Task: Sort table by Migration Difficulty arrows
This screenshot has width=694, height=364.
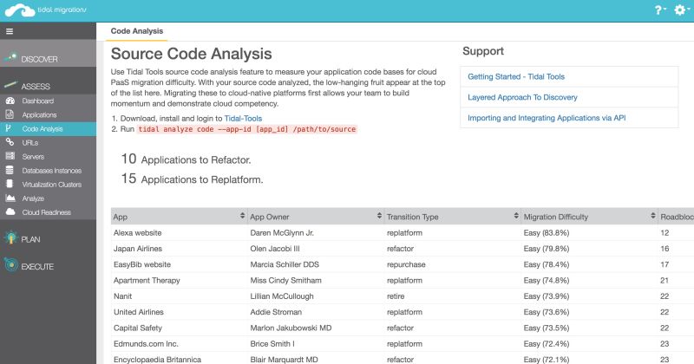Action: tap(653, 216)
